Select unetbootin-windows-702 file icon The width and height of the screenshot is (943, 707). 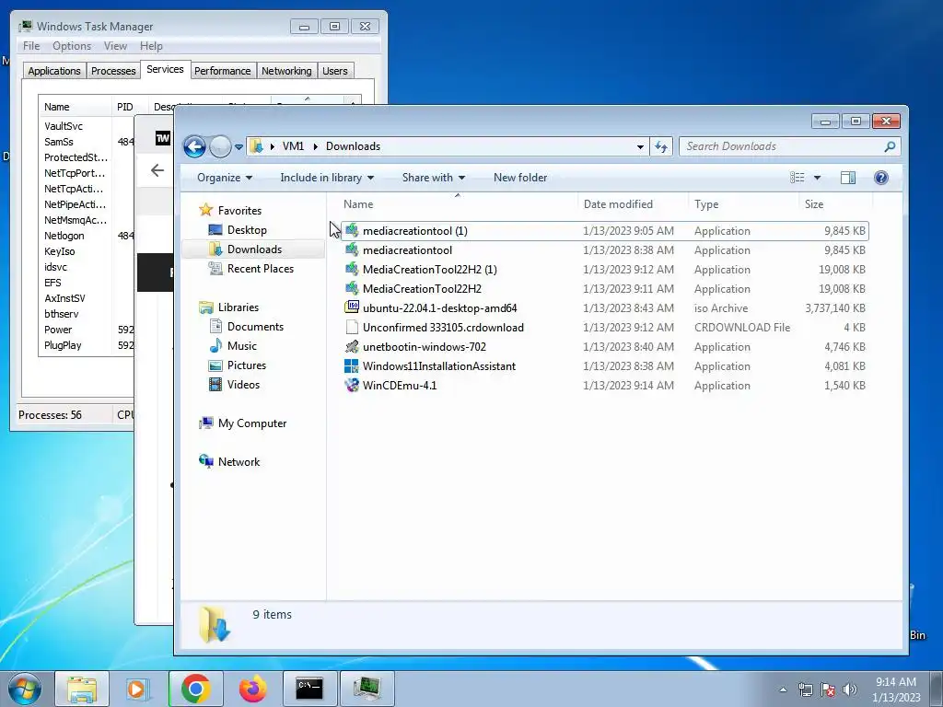(x=352, y=347)
